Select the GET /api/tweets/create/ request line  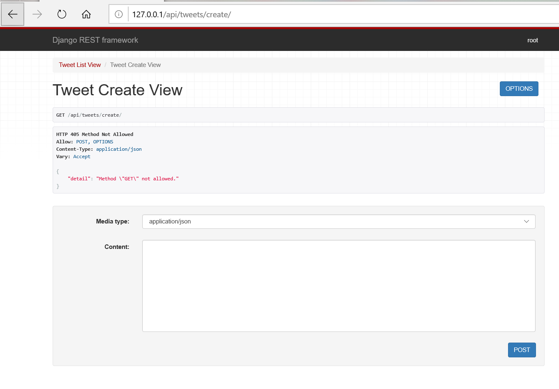pos(89,115)
